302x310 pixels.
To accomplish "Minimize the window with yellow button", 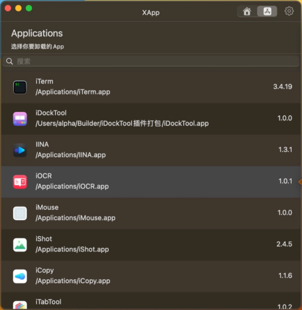I will [18, 8].
